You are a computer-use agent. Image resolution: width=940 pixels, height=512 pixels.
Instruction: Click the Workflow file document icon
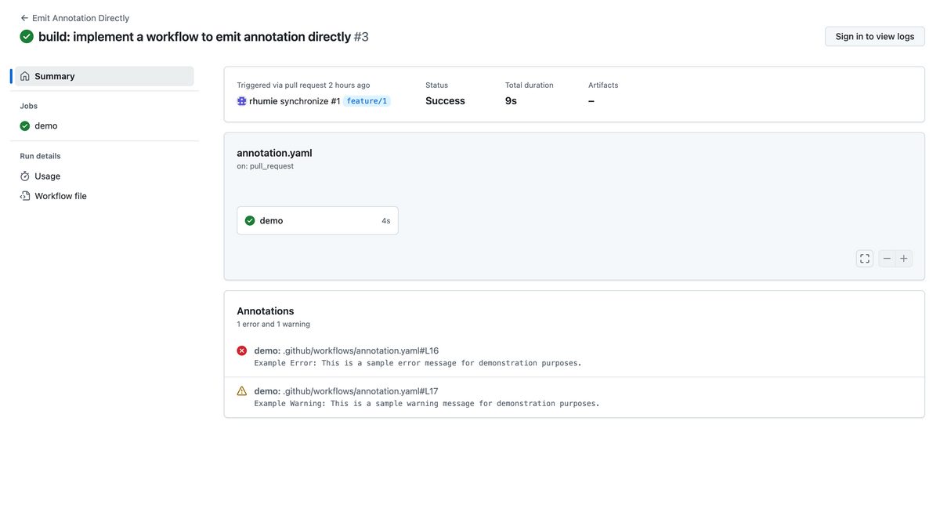[25, 196]
